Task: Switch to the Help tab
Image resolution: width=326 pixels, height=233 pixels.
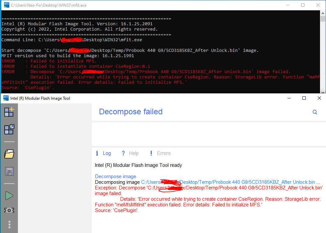Action: pyautogui.click(x=134, y=153)
